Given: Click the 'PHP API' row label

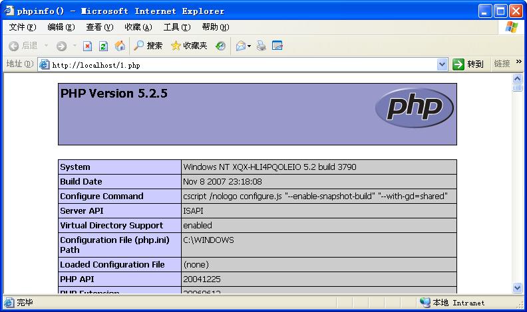Looking at the screenshot, I should pos(77,279).
